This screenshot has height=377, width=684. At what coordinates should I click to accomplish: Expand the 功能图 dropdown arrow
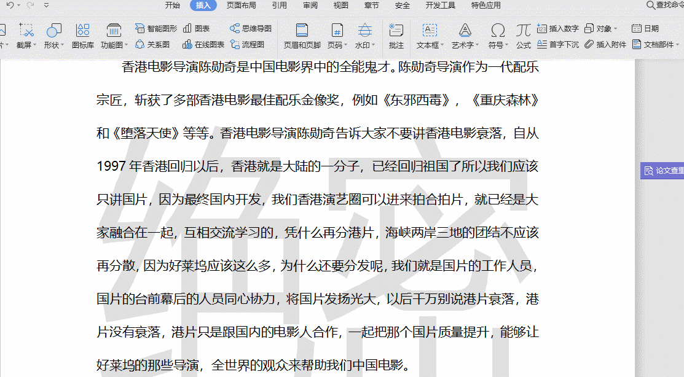pos(126,45)
